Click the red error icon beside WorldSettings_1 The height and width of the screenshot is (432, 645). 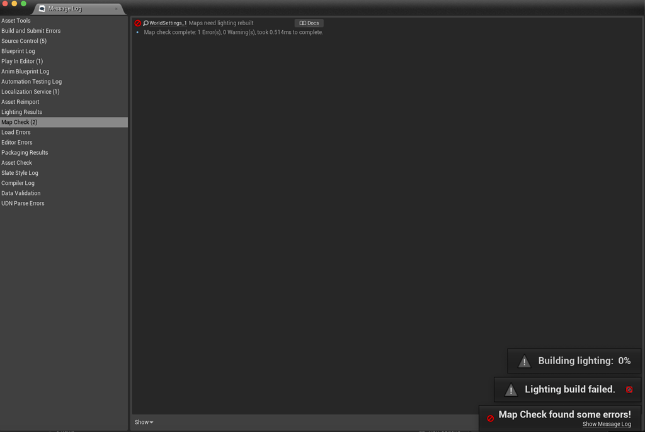(x=138, y=23)
